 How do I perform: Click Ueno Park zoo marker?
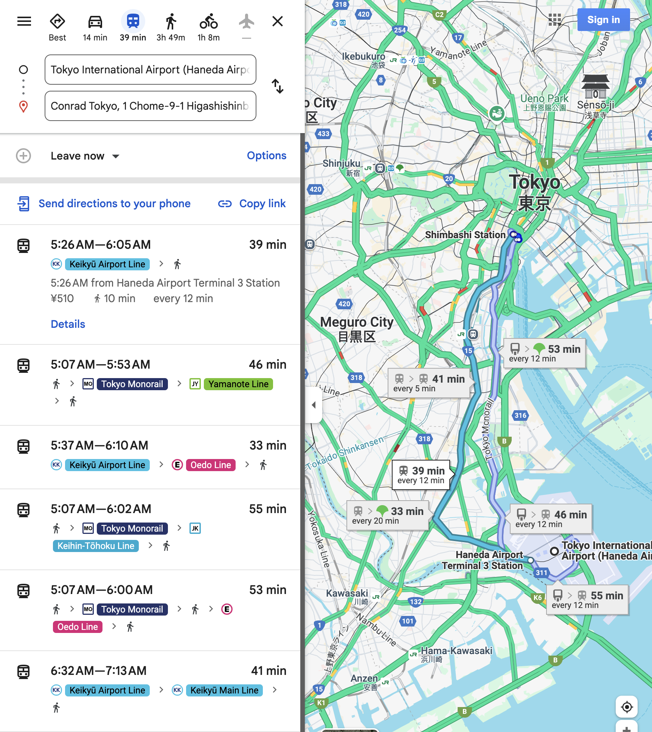[x=497, y=113]
